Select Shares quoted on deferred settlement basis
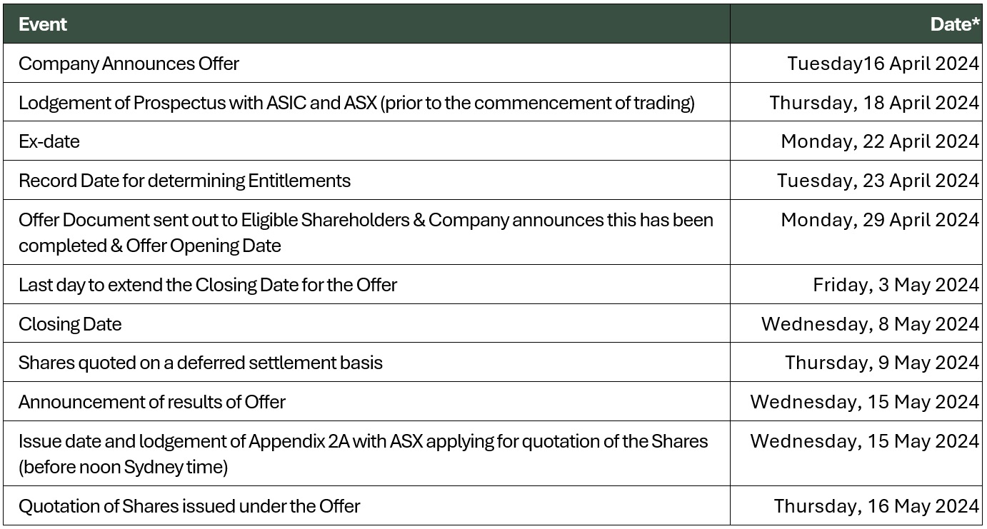This screenshot has height=529, width=987. coord(201,363)
